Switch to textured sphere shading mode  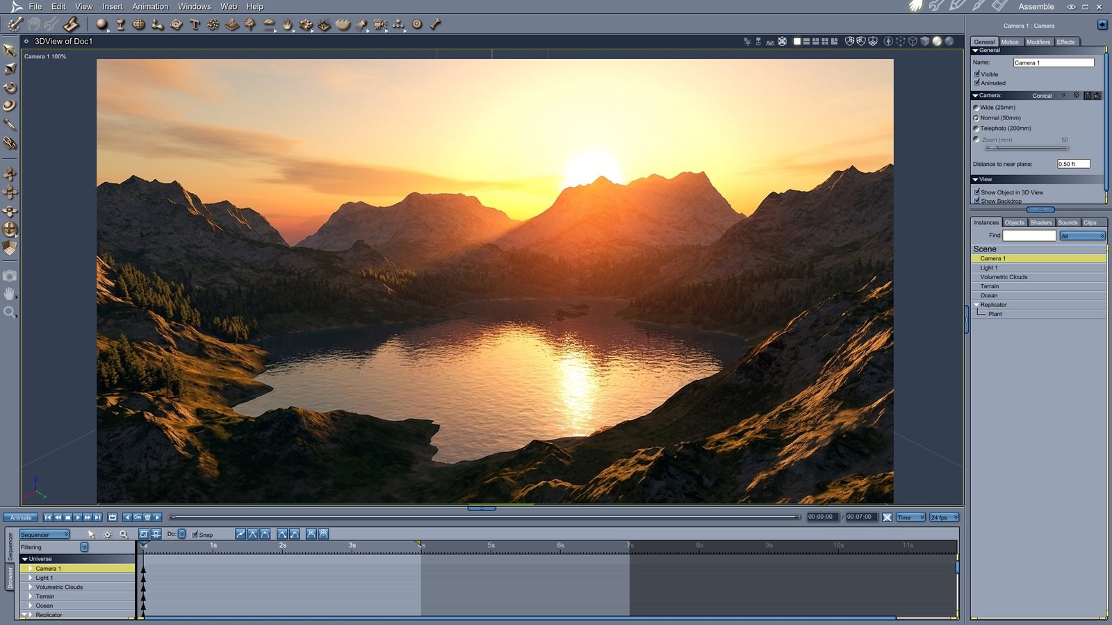pos(949,42)
